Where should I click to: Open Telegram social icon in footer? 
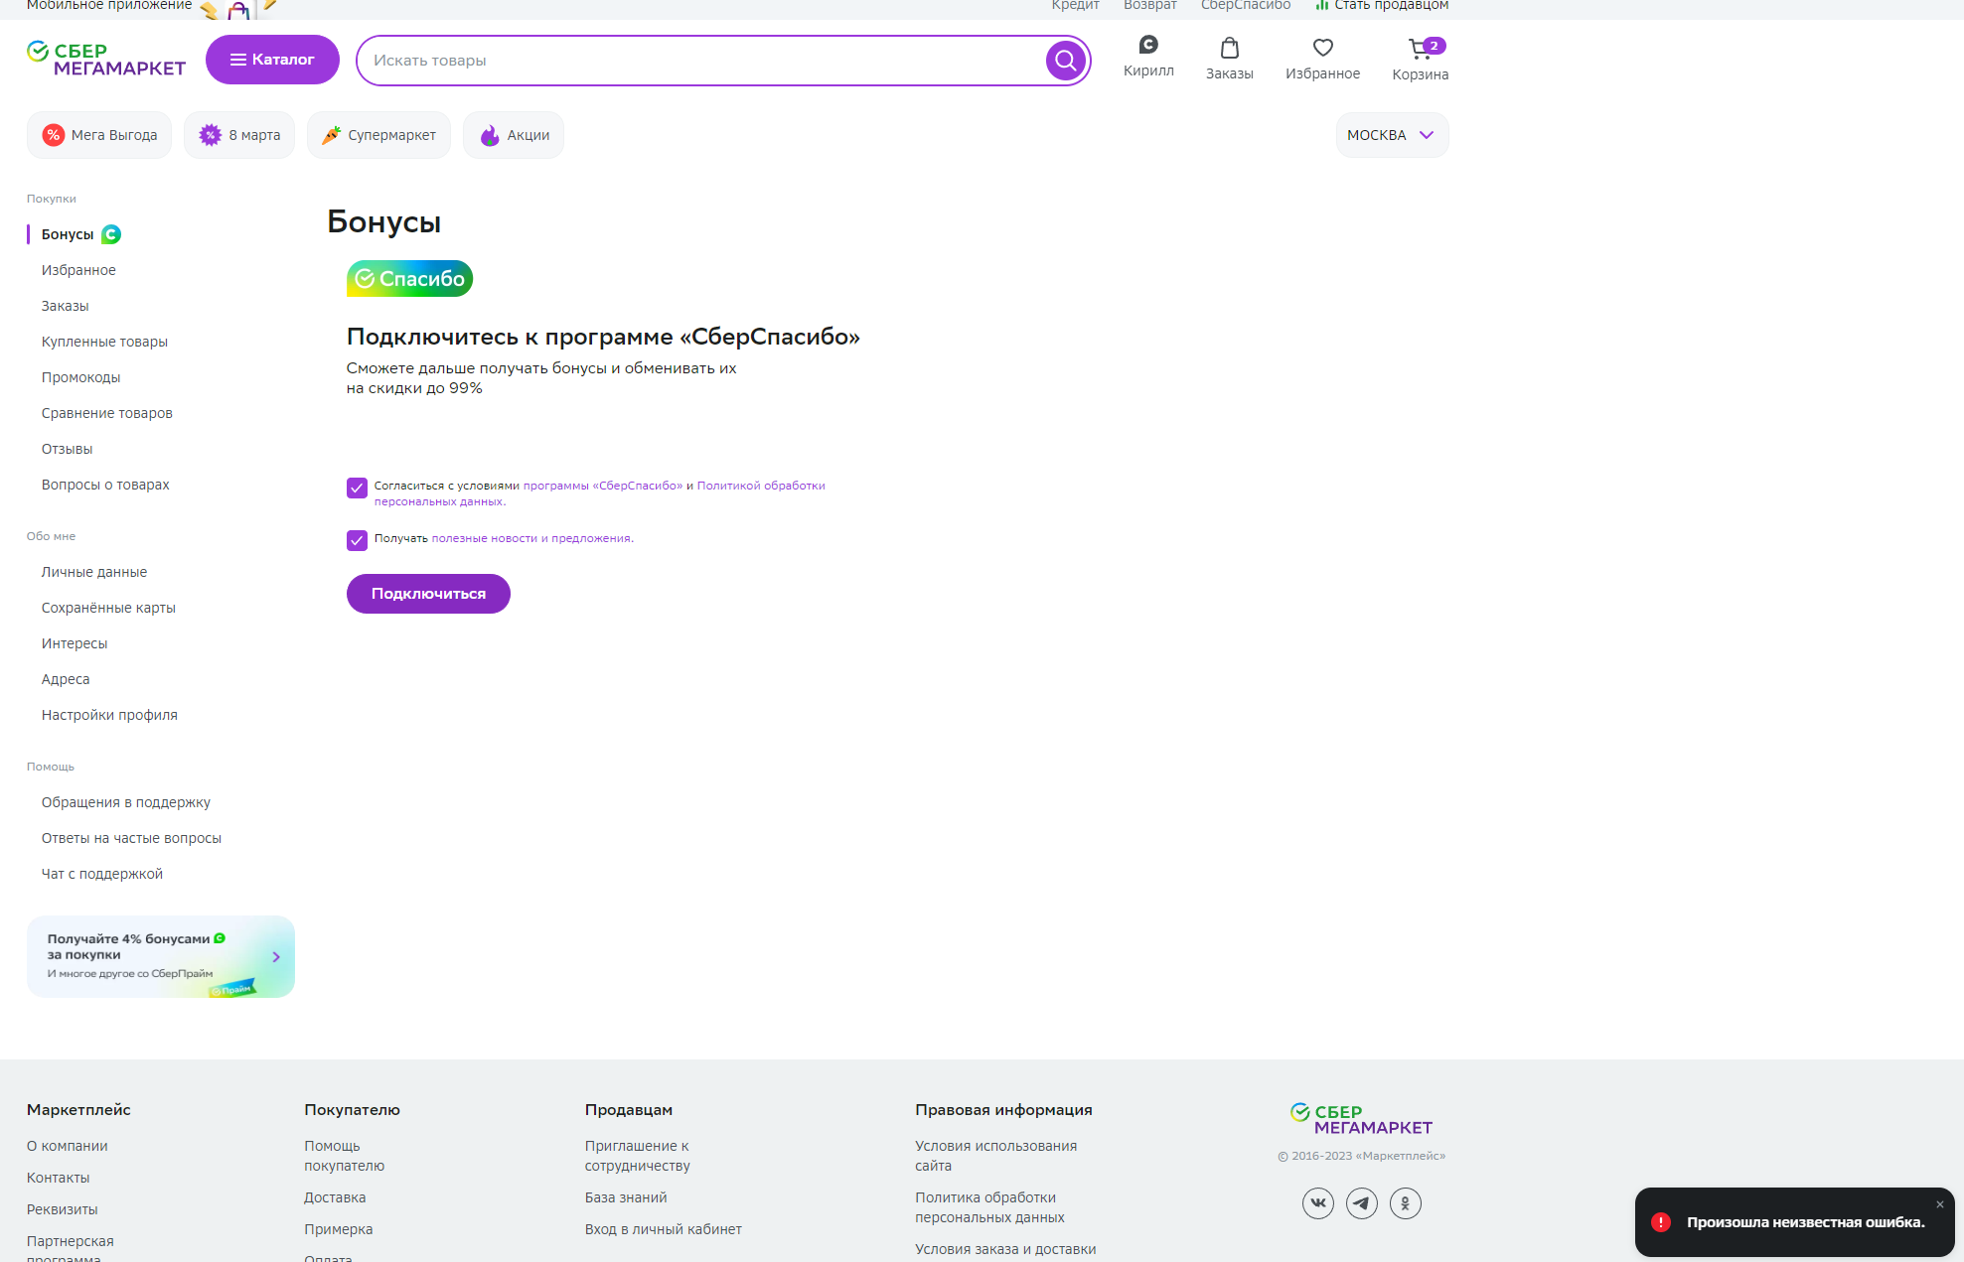click(x=1362, y=1203)
